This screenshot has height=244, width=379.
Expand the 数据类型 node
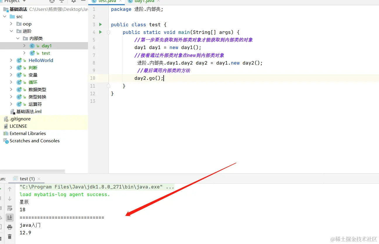point(11,90)
